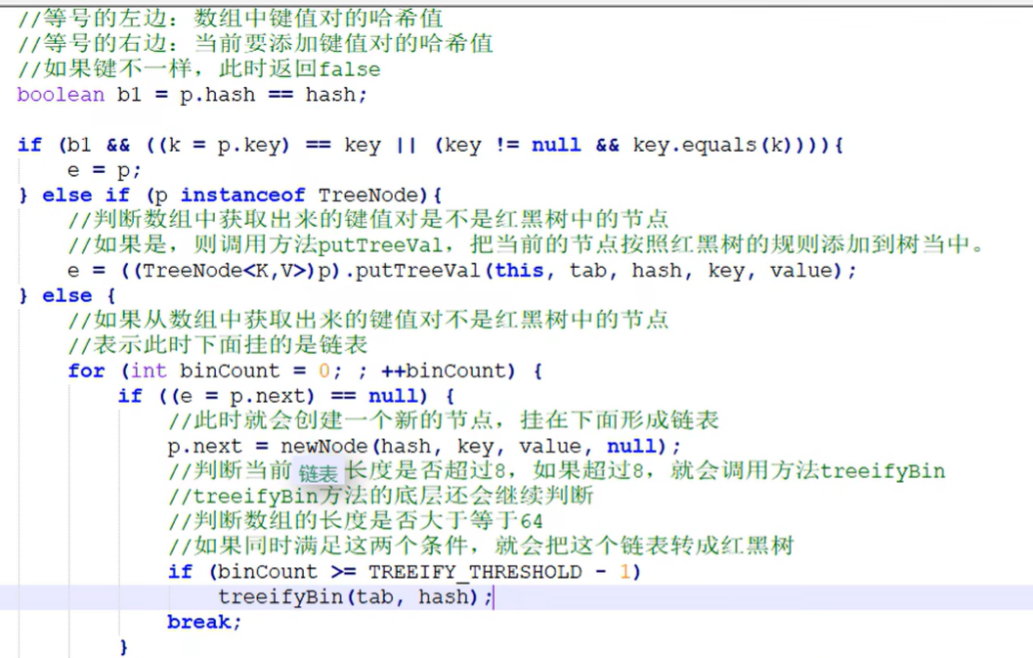
Task: Click the comment '//如果从数组中获取出来的键值对不是红黑树中的节点'
Action: [367, 320]
